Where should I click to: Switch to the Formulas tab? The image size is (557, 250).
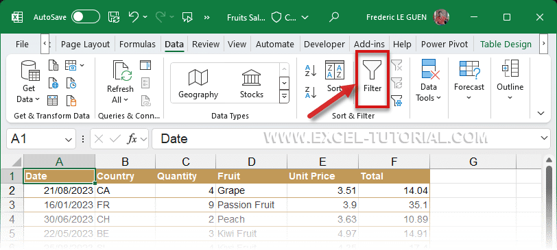tap(137, 45)
